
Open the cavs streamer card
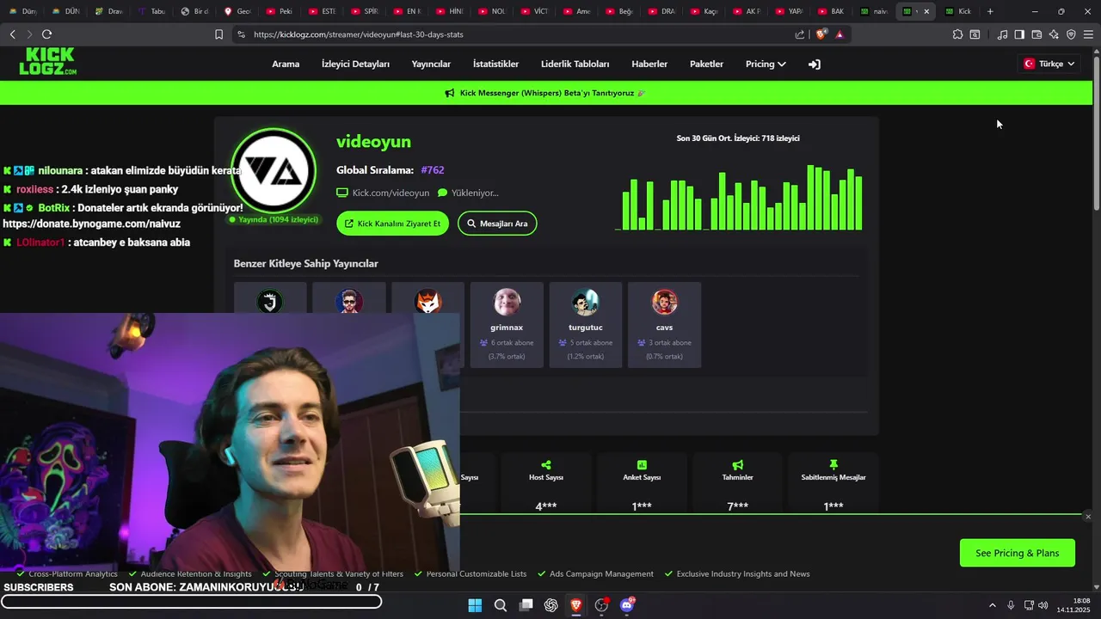click(x=664, y=325)
